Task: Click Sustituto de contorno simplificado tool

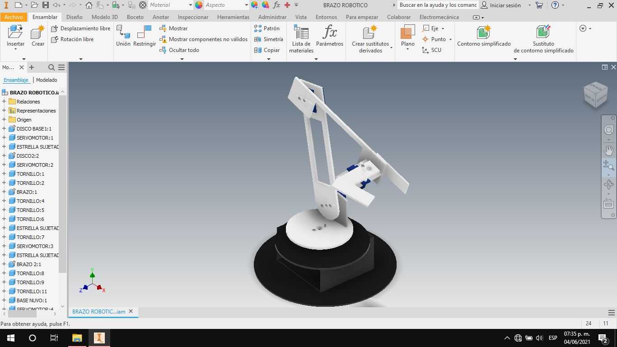Action: point(543,39)
